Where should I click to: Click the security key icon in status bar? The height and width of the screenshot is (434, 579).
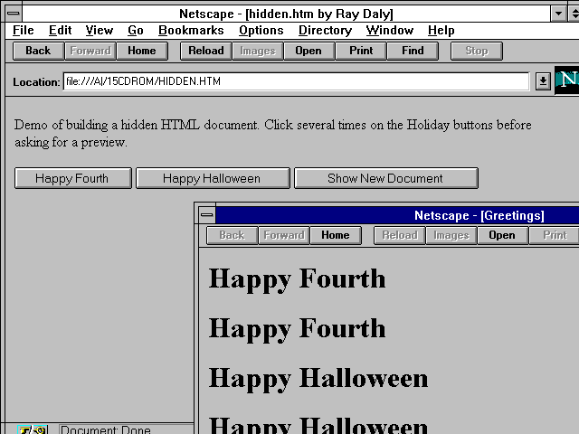pyautogui.click(x=33, y=430)
